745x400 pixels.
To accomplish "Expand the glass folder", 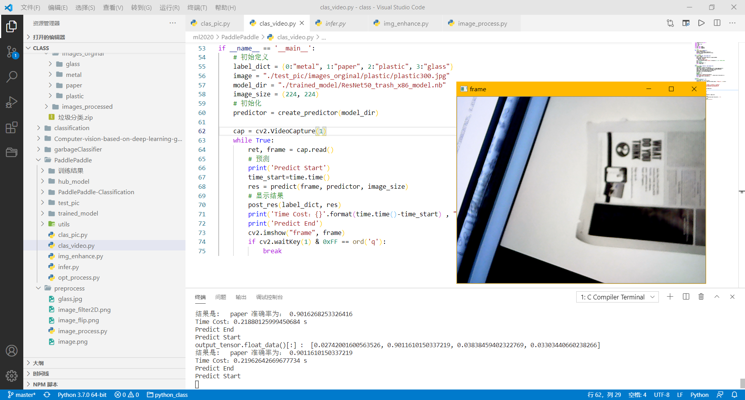I will pos(73,64).
